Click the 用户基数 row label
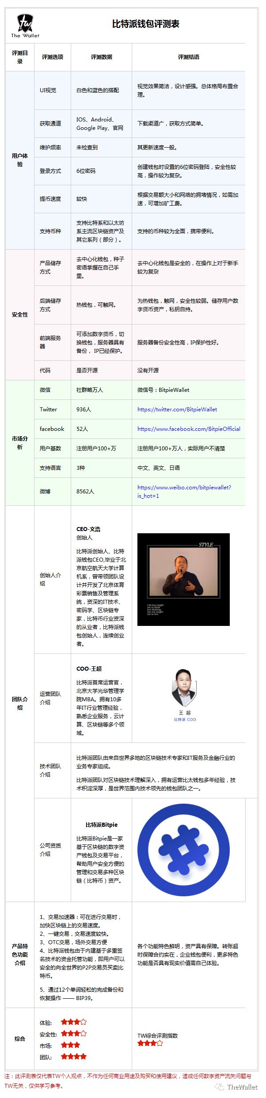The image size is (266, 1098). (x=50, y=448)
